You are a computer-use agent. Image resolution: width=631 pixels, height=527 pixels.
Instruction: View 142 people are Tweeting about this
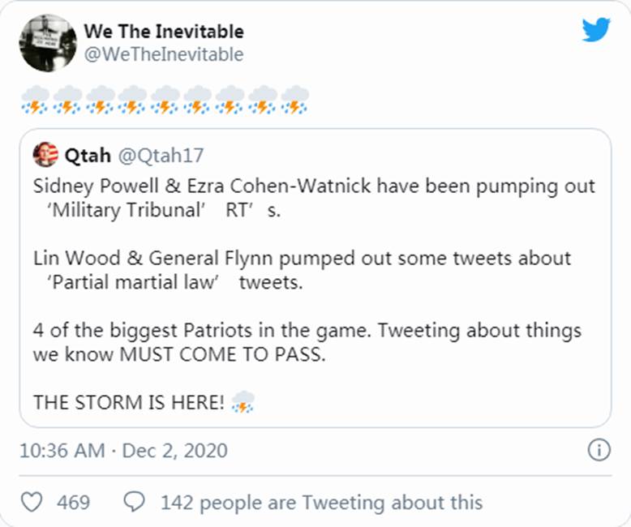321,502
